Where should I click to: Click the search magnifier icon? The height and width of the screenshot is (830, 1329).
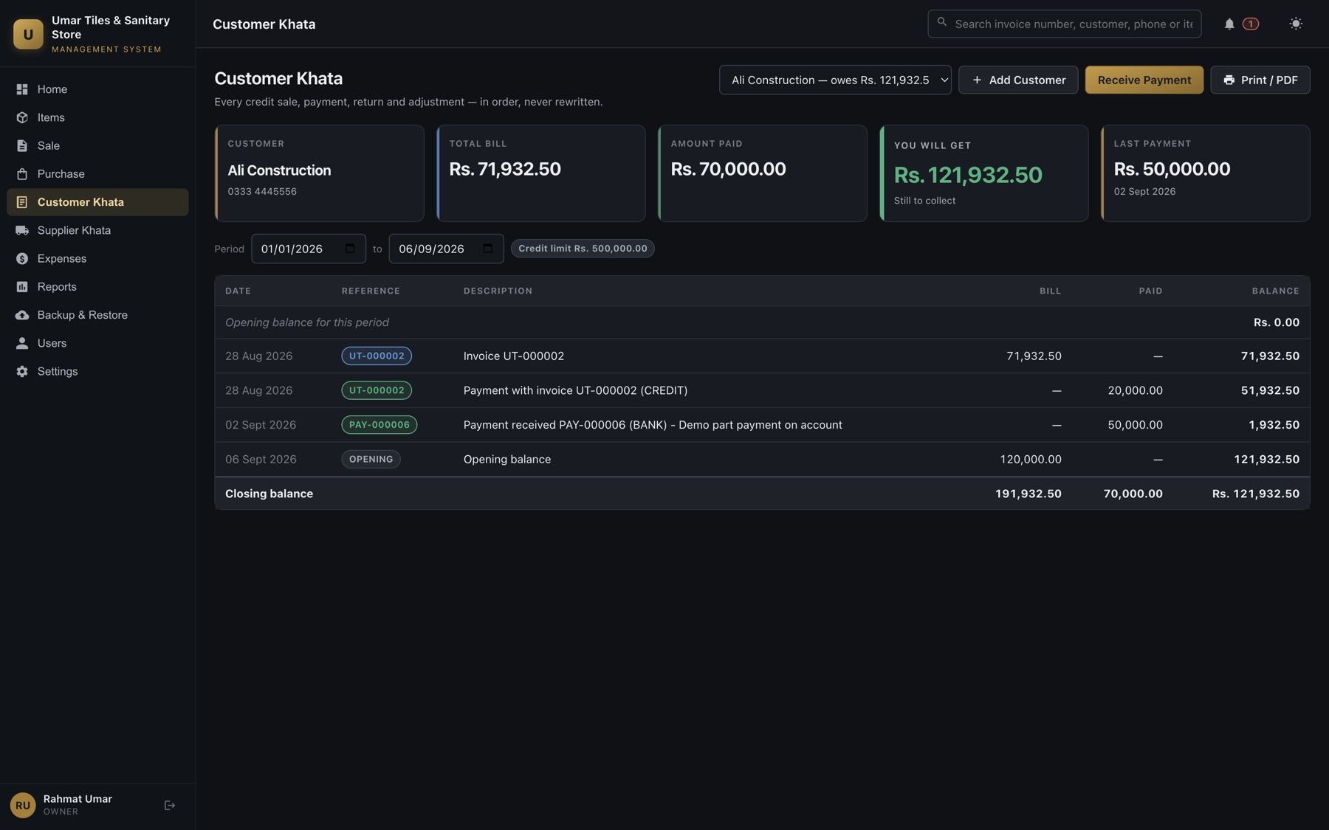[942, 22]
